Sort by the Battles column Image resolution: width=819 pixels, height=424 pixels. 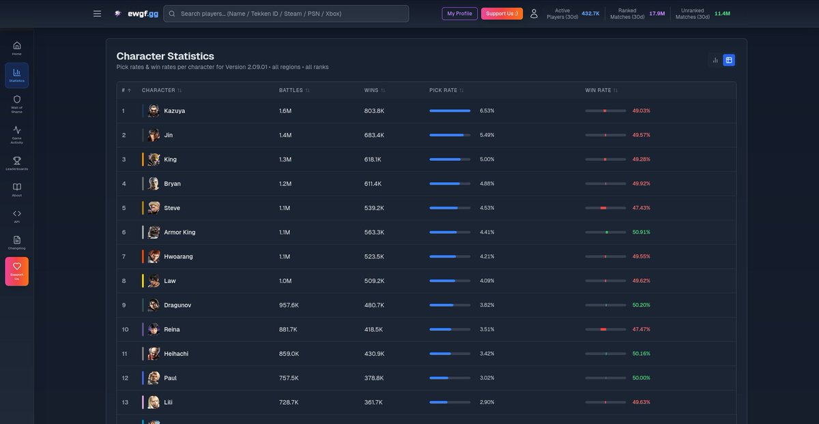tap(294, 90)
